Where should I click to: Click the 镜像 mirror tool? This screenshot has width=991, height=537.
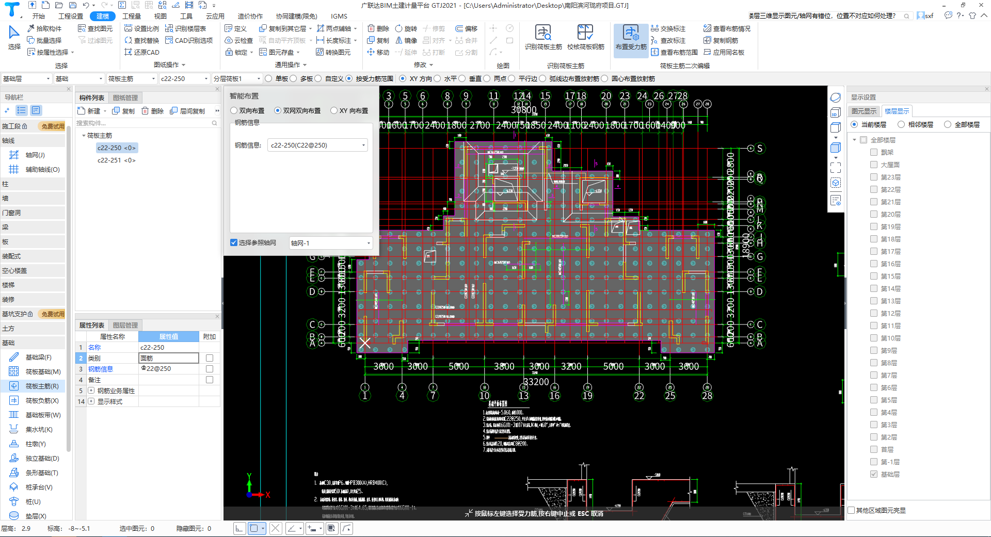(406, 40)
